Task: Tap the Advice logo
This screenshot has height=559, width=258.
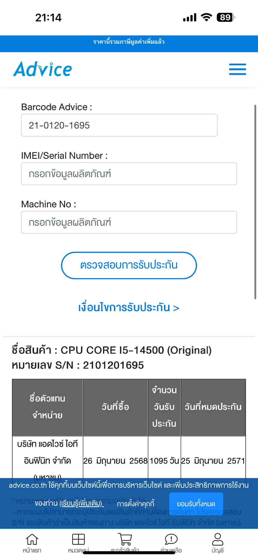Action: [43, 69]
